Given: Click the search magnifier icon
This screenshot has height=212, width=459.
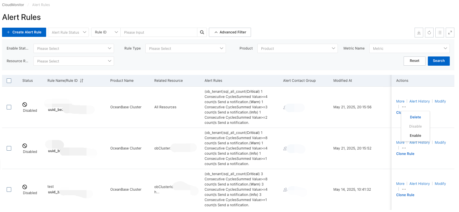Looking at the screenshot, I should [x=202, y=32].
